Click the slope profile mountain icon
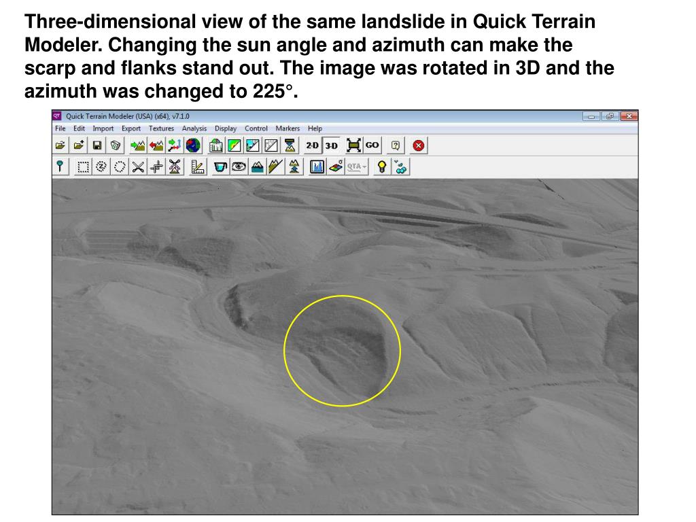The width and height of the screenshot is (696, 522). 275,167
